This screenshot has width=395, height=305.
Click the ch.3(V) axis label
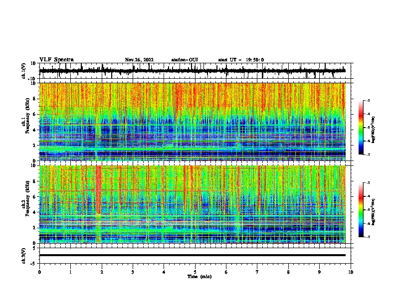point(24,256)
